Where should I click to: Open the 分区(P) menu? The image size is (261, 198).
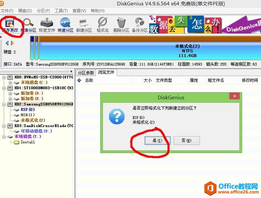[x=43, y=11]
